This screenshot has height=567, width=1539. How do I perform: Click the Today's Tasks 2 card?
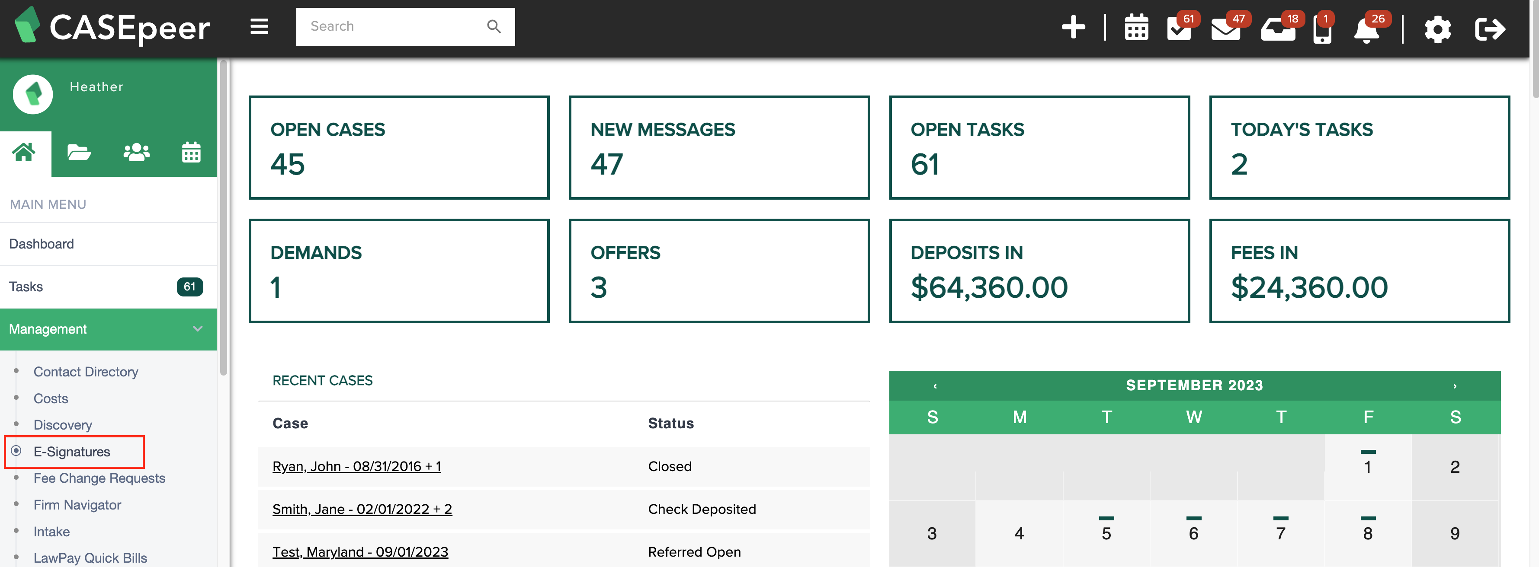1360,147
